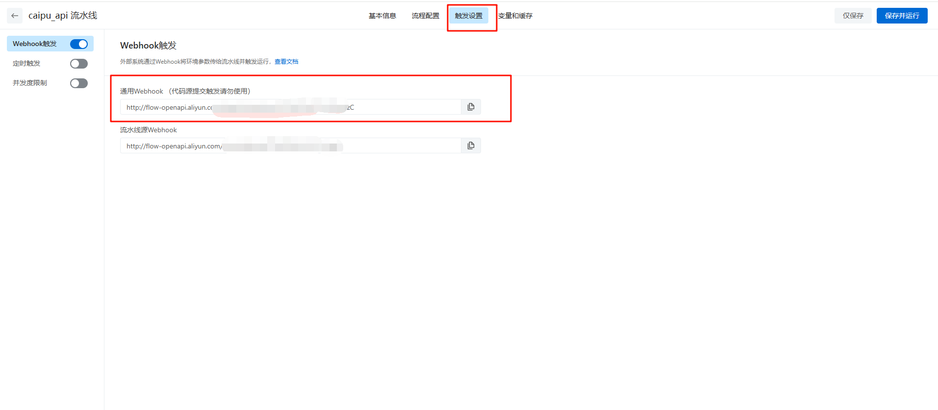938x410 pixels.
Task: Copy the 流水线源Webhook URL
Action: pos(471,145)
